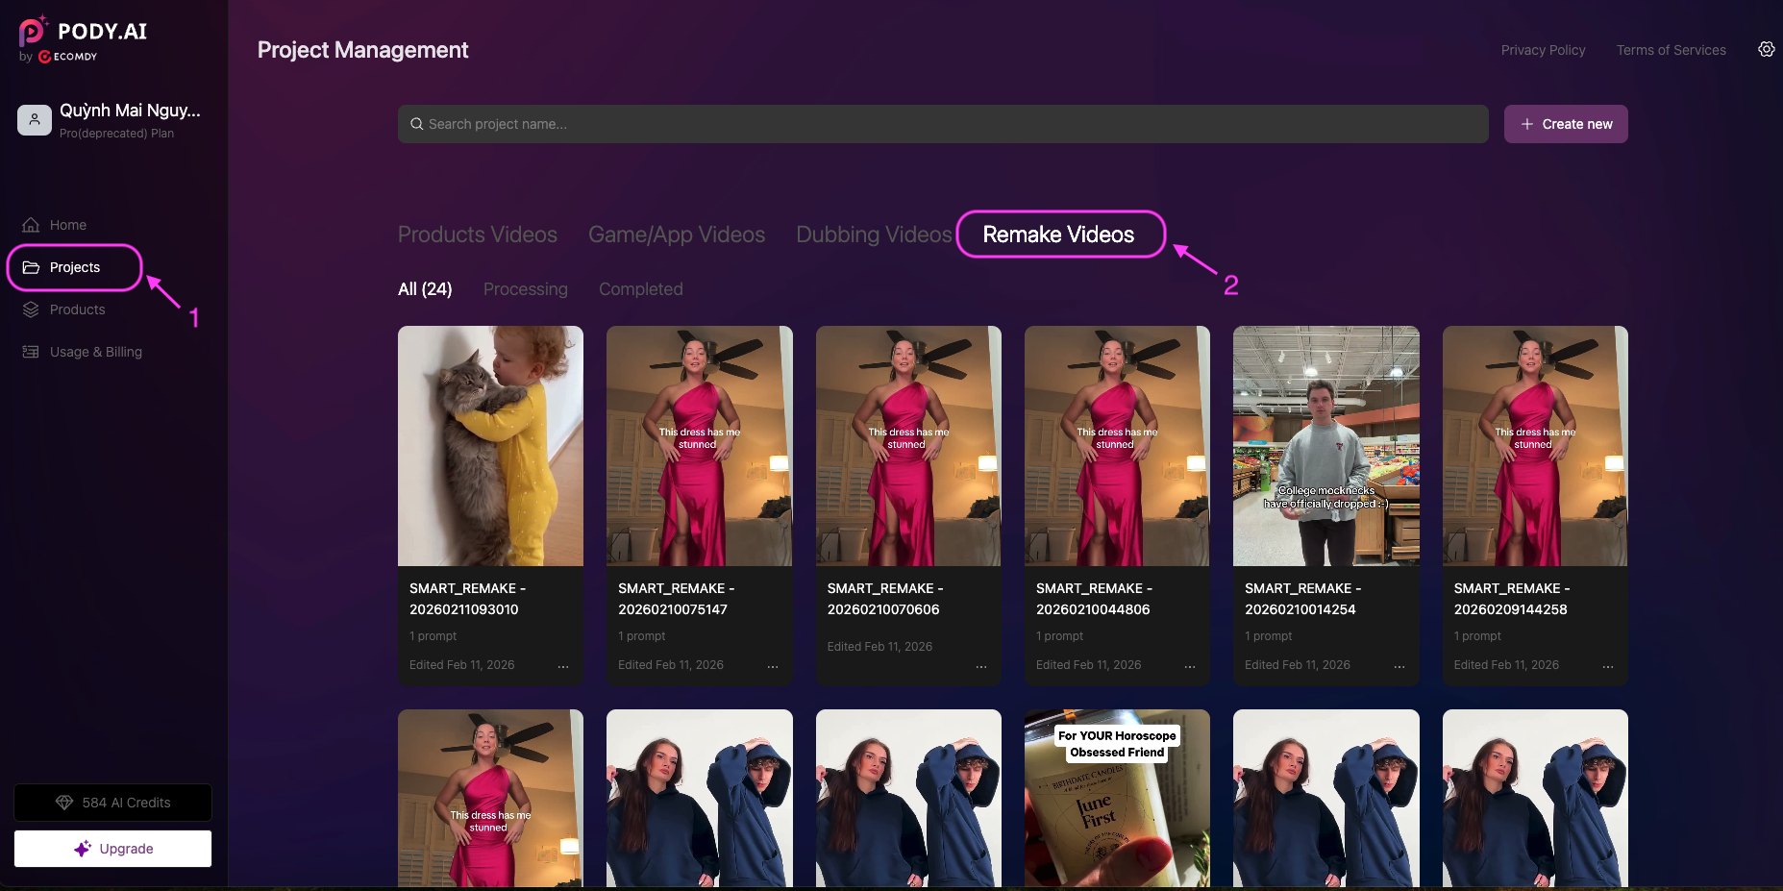Click the diamond icon beside AI Credits
The width and height of the screenshot is (1783, 891).
pyautogui.click(x=64, y=803)
